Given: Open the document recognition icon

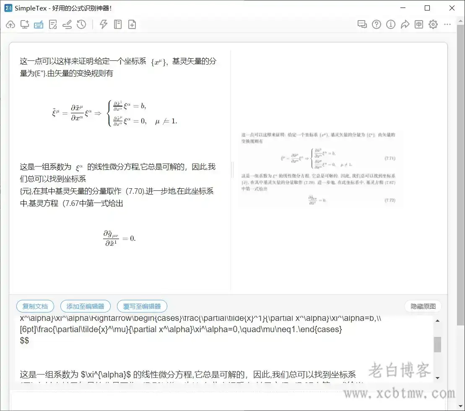Looking at the screenshot, I should point(53,24).
